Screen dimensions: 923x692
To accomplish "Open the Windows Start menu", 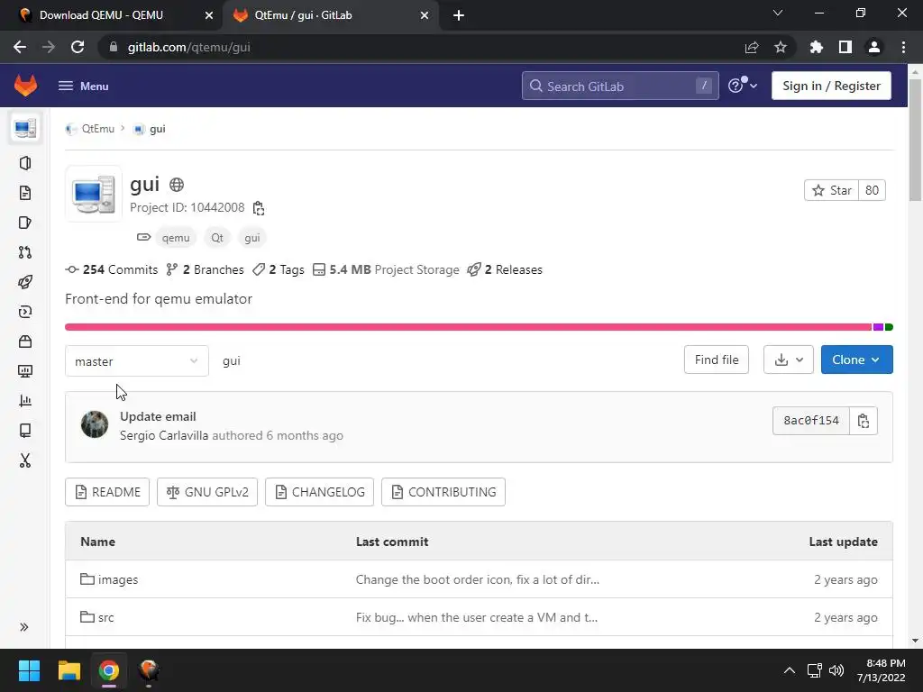I will click(x=29, y=670).
